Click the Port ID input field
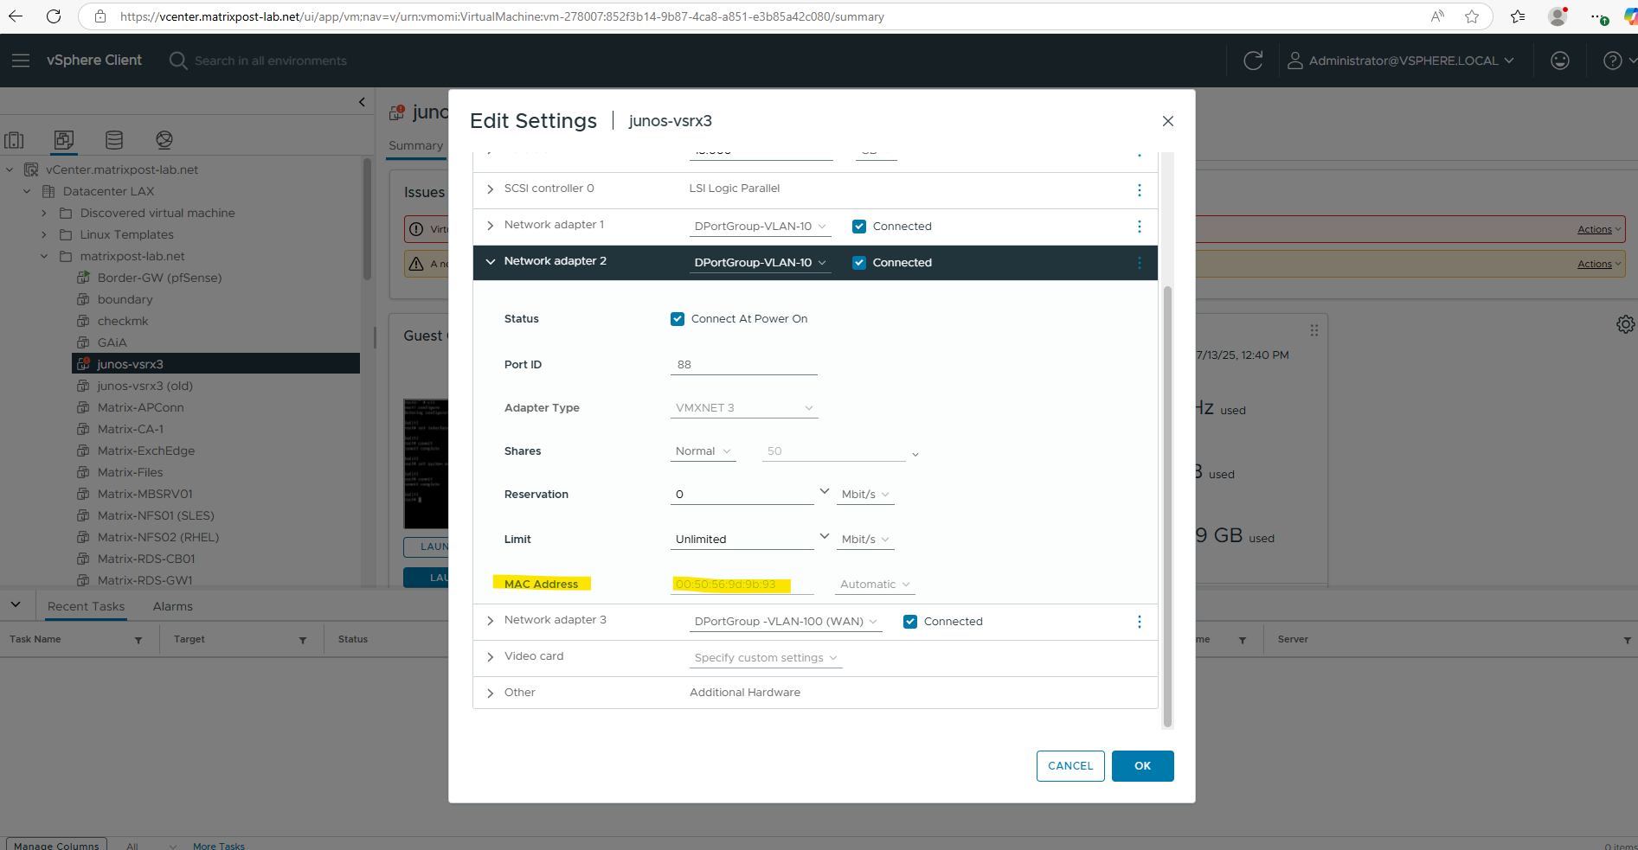The width and height of the screenshot is (1638, 850). tap(743, 365)
